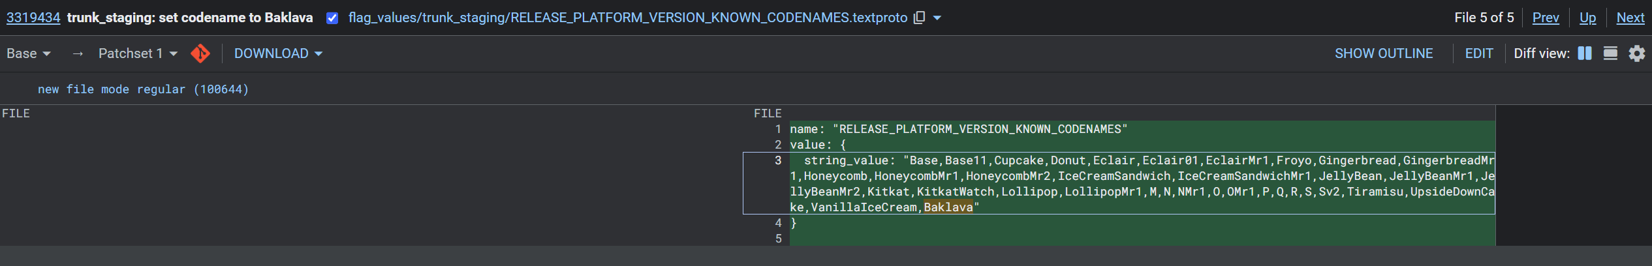Viewport: 1652px width, 266px height.
Task: Click the highlighted word Baklava
Action: tap(948, 207)
